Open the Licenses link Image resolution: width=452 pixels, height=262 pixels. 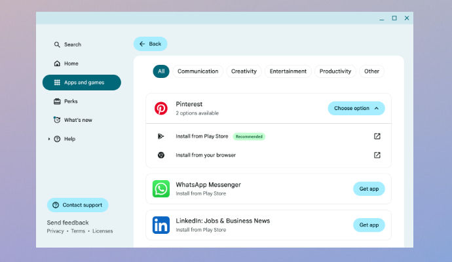click(102, 231)
